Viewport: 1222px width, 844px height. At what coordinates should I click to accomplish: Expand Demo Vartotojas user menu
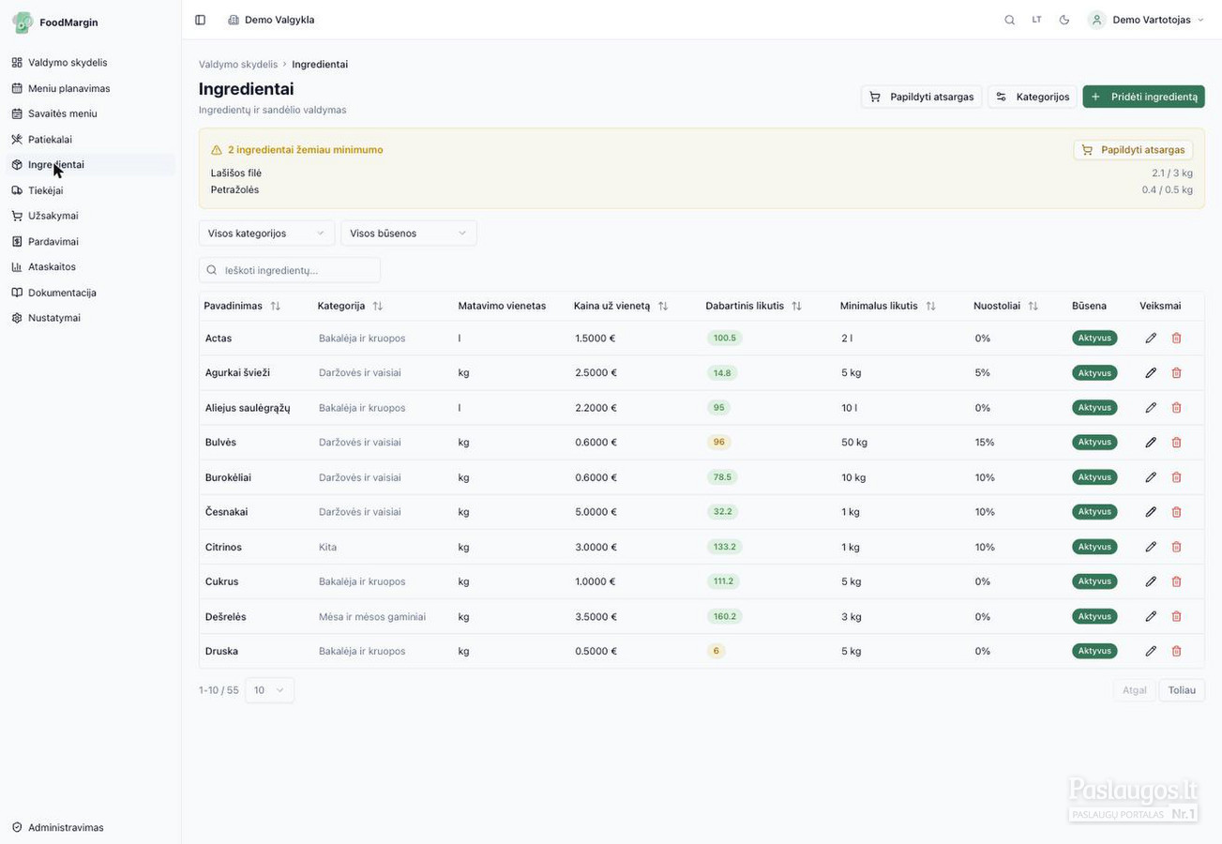(1145, 20)
